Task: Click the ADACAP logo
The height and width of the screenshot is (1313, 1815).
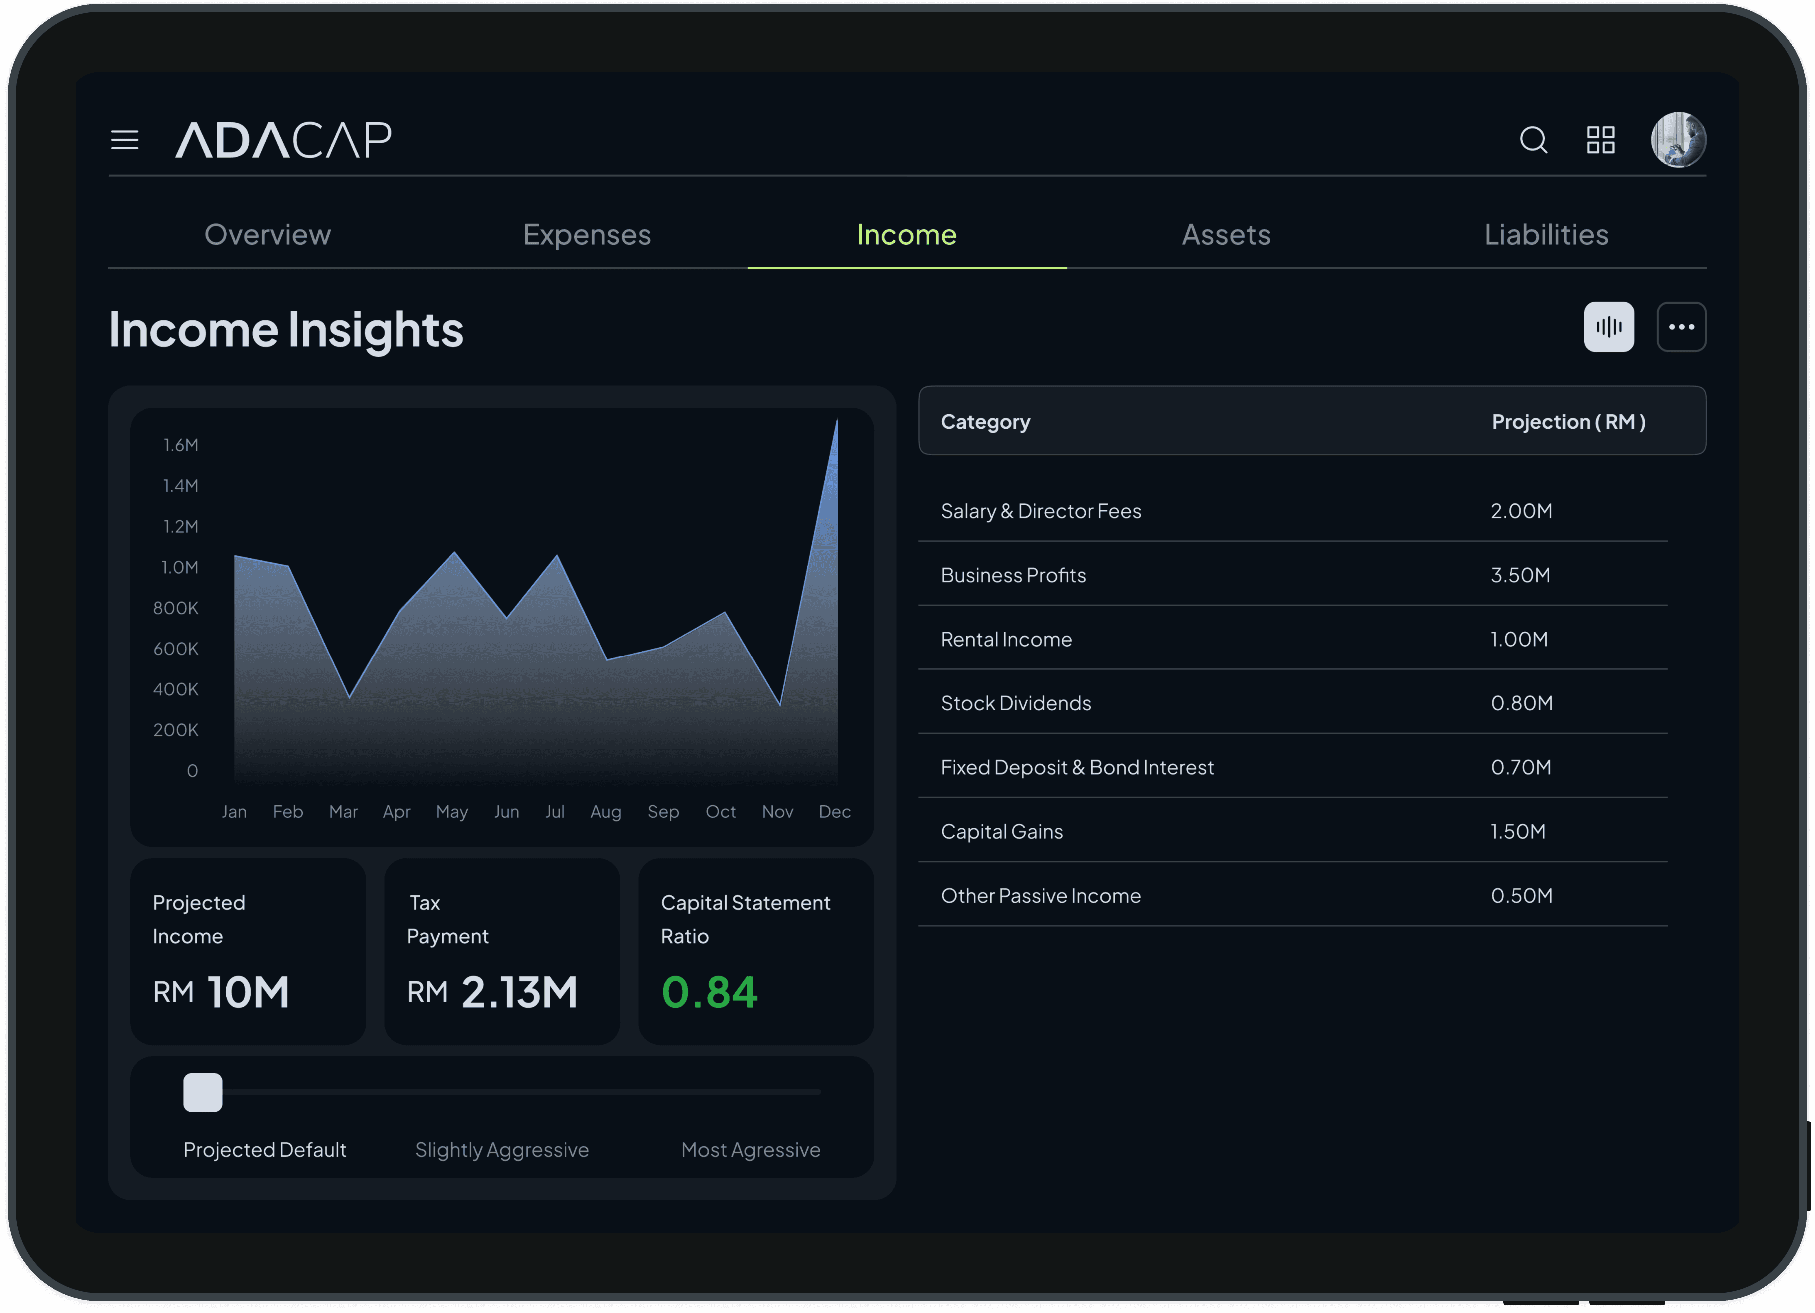Action: pyautogui.click(x=283, y=140)
